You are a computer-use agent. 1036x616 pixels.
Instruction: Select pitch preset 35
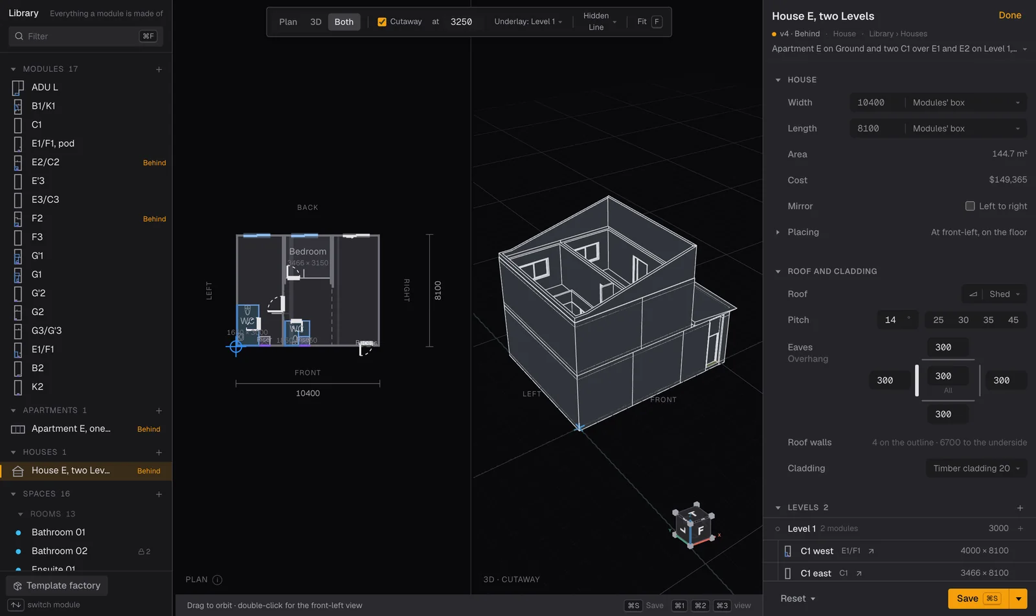tap(988, 320)
